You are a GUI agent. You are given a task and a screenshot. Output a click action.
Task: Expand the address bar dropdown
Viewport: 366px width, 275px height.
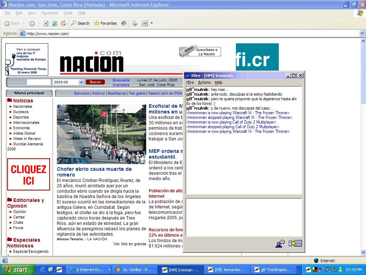point(362,33)
